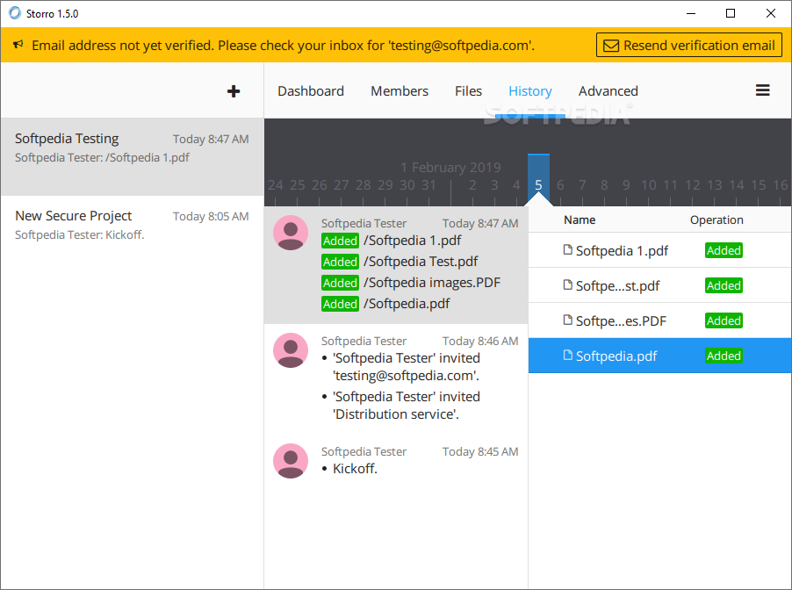Click Added badge in the Softpedia 1.pdf table row
Screen dimensions: 792x590
tap(724, 250)
